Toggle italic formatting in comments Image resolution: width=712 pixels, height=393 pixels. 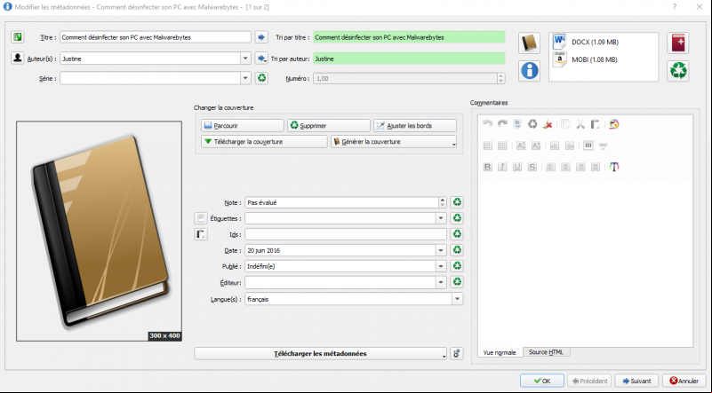click(502, 167)
